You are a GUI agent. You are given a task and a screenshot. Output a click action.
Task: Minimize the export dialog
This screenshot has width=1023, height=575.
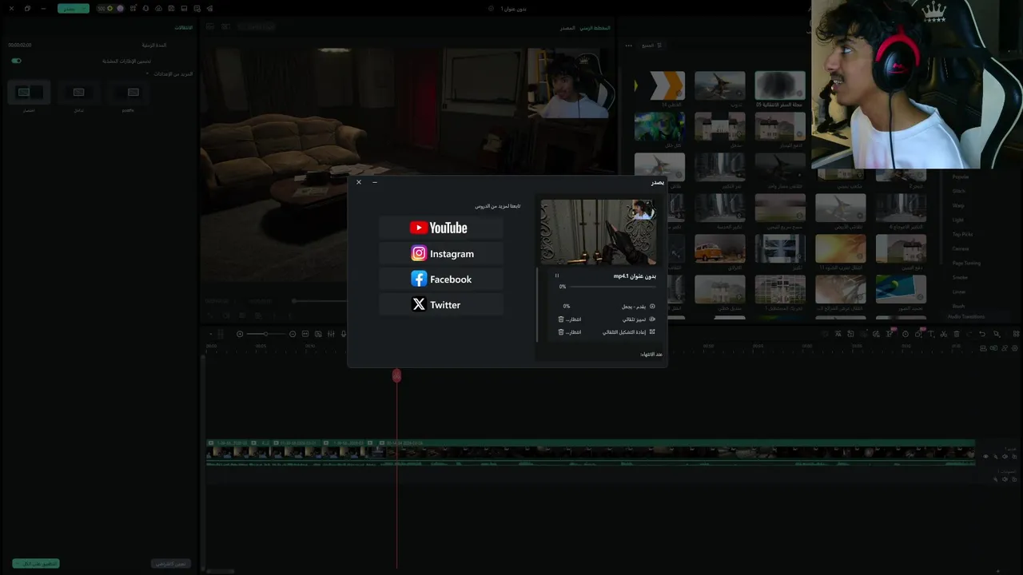coord(375,182)
